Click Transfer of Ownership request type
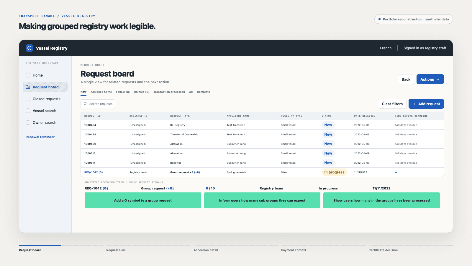472x266 pixels. [184, 134]
